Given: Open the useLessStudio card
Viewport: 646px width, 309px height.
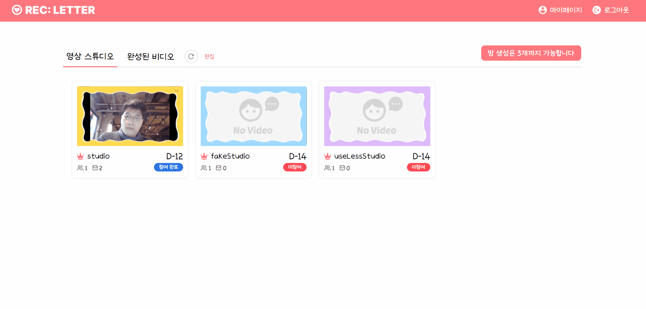Looking at the screenshot, I should (377, 116).
